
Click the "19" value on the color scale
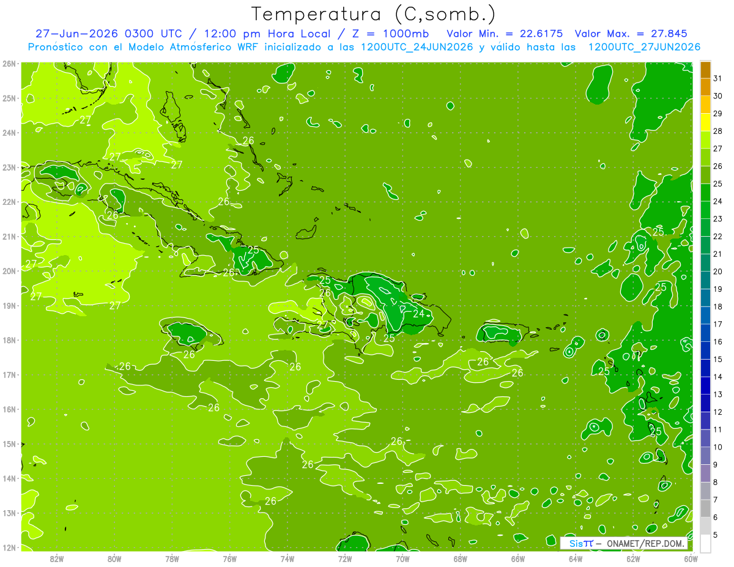pos(717,289)
